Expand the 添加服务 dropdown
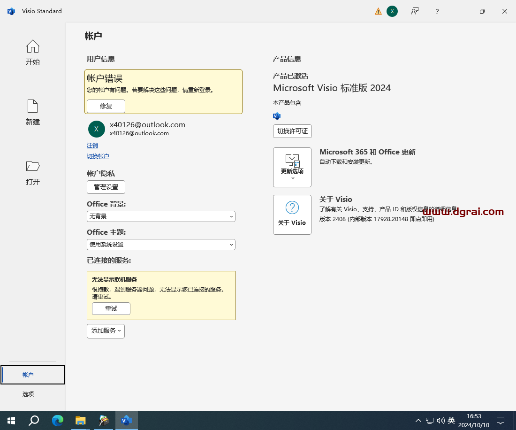This screenshot has height=430, width=516. [106, 331]
